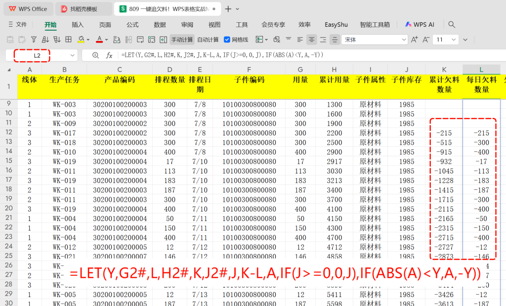Open the font color dropdown arrow
The image size is (506, 306).
(x=107, y=40)
